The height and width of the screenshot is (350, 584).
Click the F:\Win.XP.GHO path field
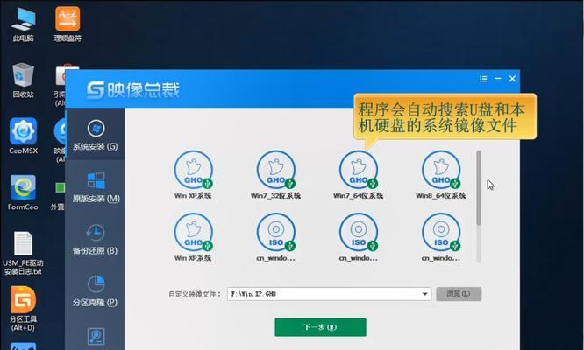pyautogui.click(x=329, y=294)
